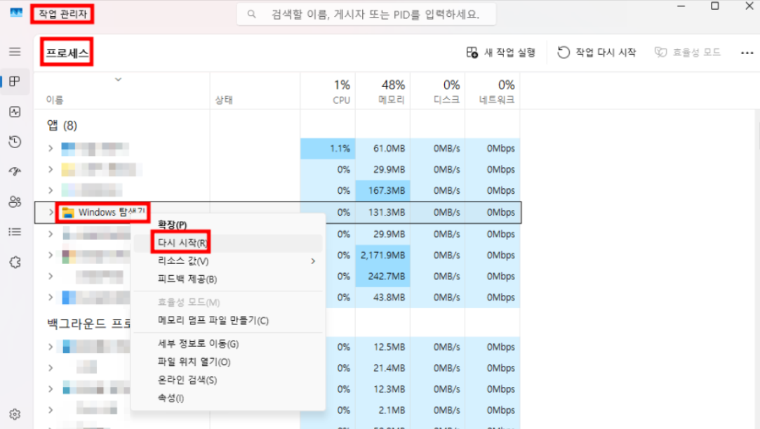
Task: Open the Details list icon
Action: [15, 232]
